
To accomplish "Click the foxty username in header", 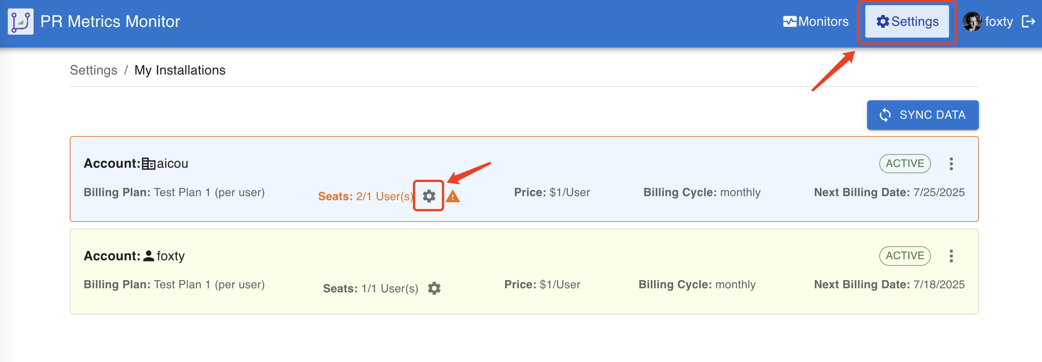I will pos(999,21).
